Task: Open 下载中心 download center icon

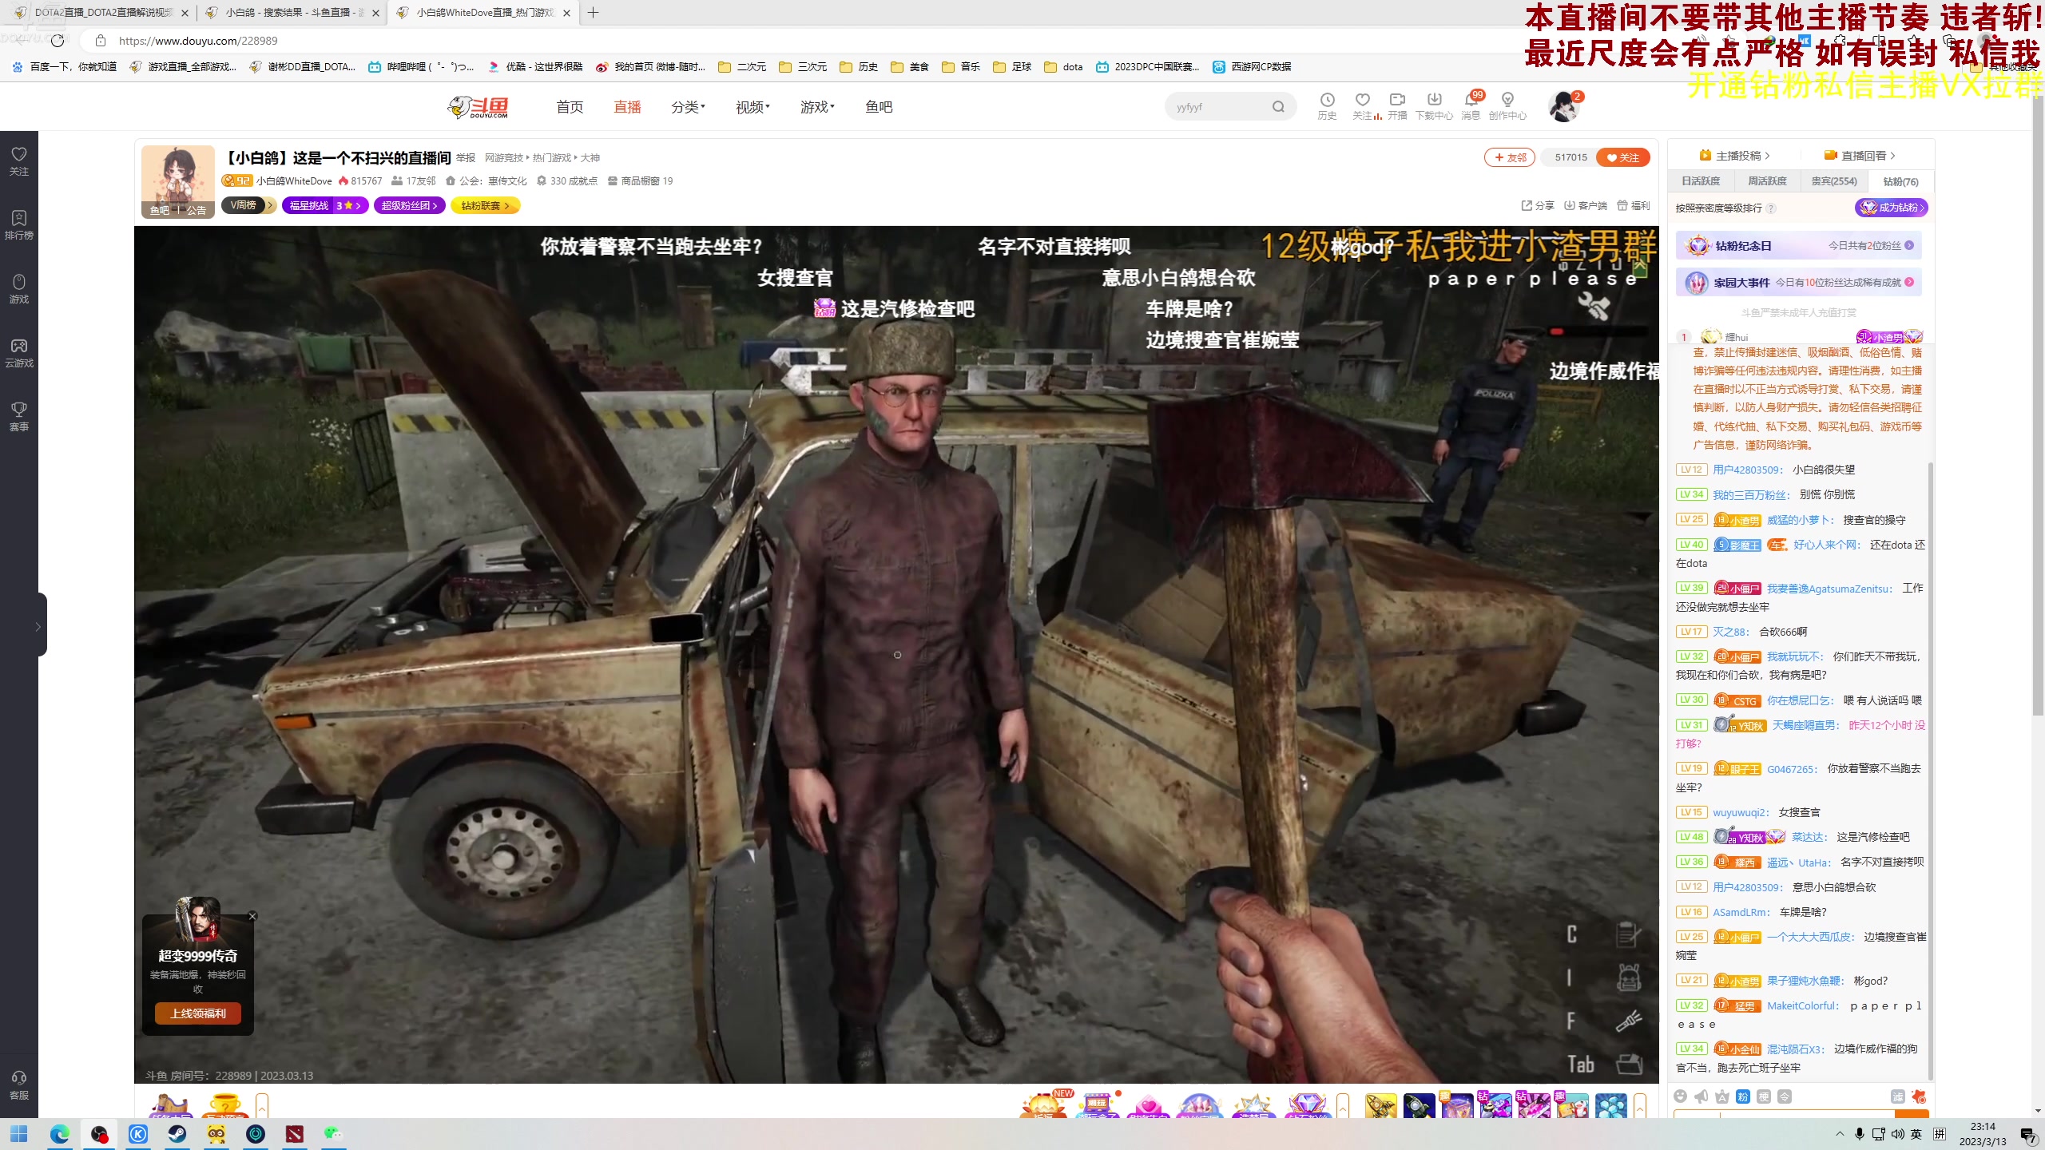Action: tap(1434, 105)
